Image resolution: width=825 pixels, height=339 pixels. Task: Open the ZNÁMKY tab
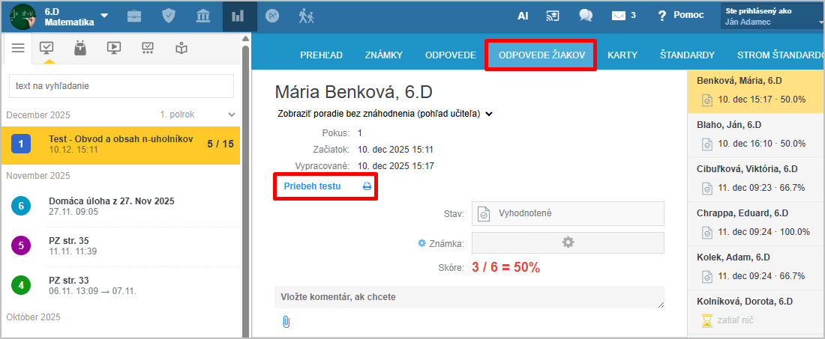[384, 55]
